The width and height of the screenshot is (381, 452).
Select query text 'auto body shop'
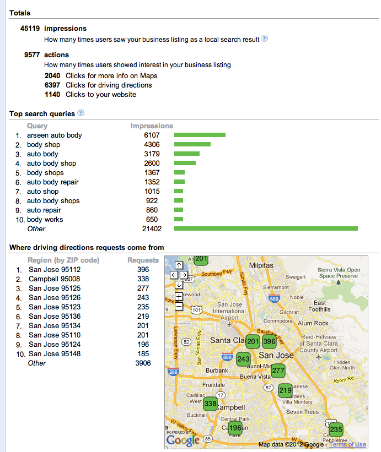coord(52,164)
